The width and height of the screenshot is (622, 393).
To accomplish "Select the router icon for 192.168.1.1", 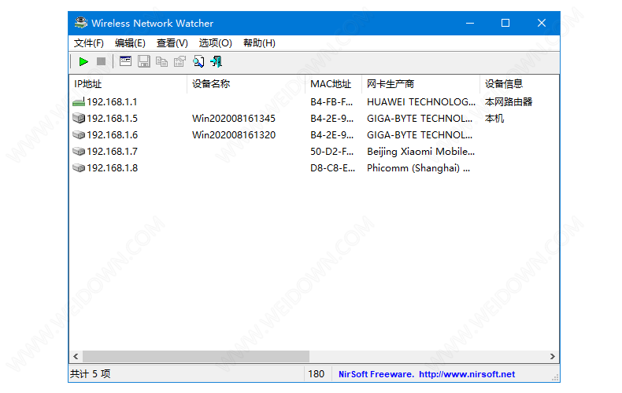I will (x=78, y=102).
